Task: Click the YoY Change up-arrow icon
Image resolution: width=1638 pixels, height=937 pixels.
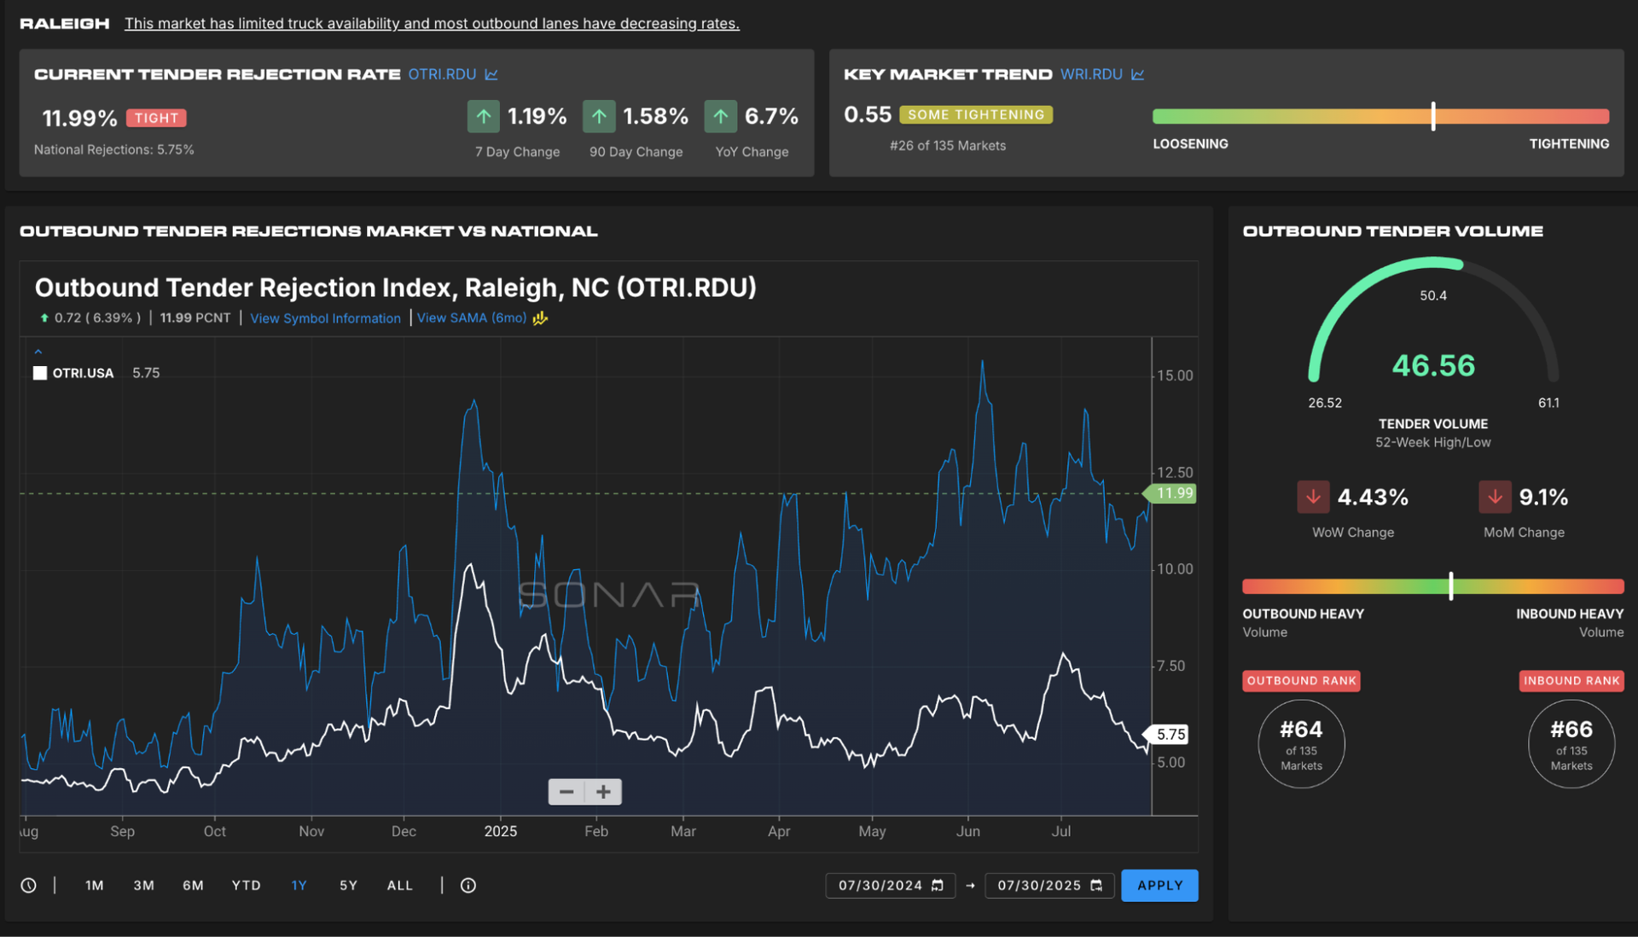Action: pos(720,116)
